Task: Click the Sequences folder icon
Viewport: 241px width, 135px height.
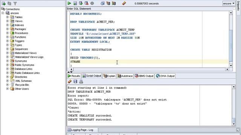Action: (12, 49)
